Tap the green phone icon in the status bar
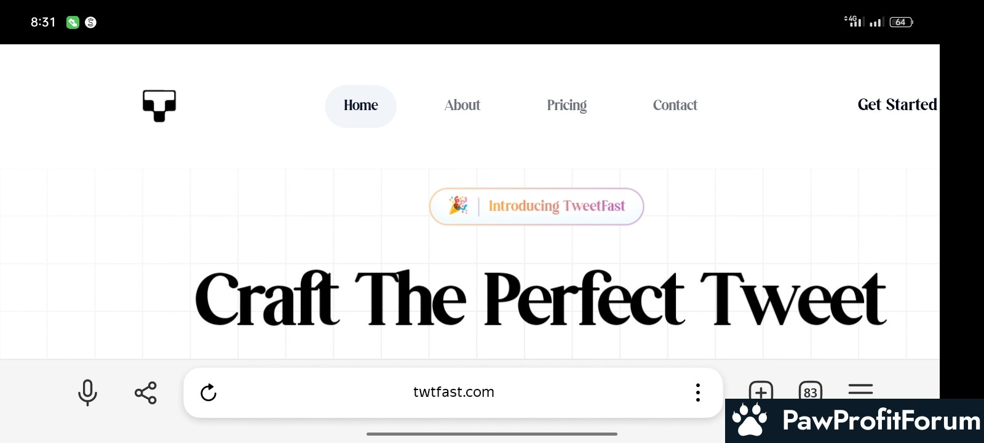 click(x=73, y=22)
